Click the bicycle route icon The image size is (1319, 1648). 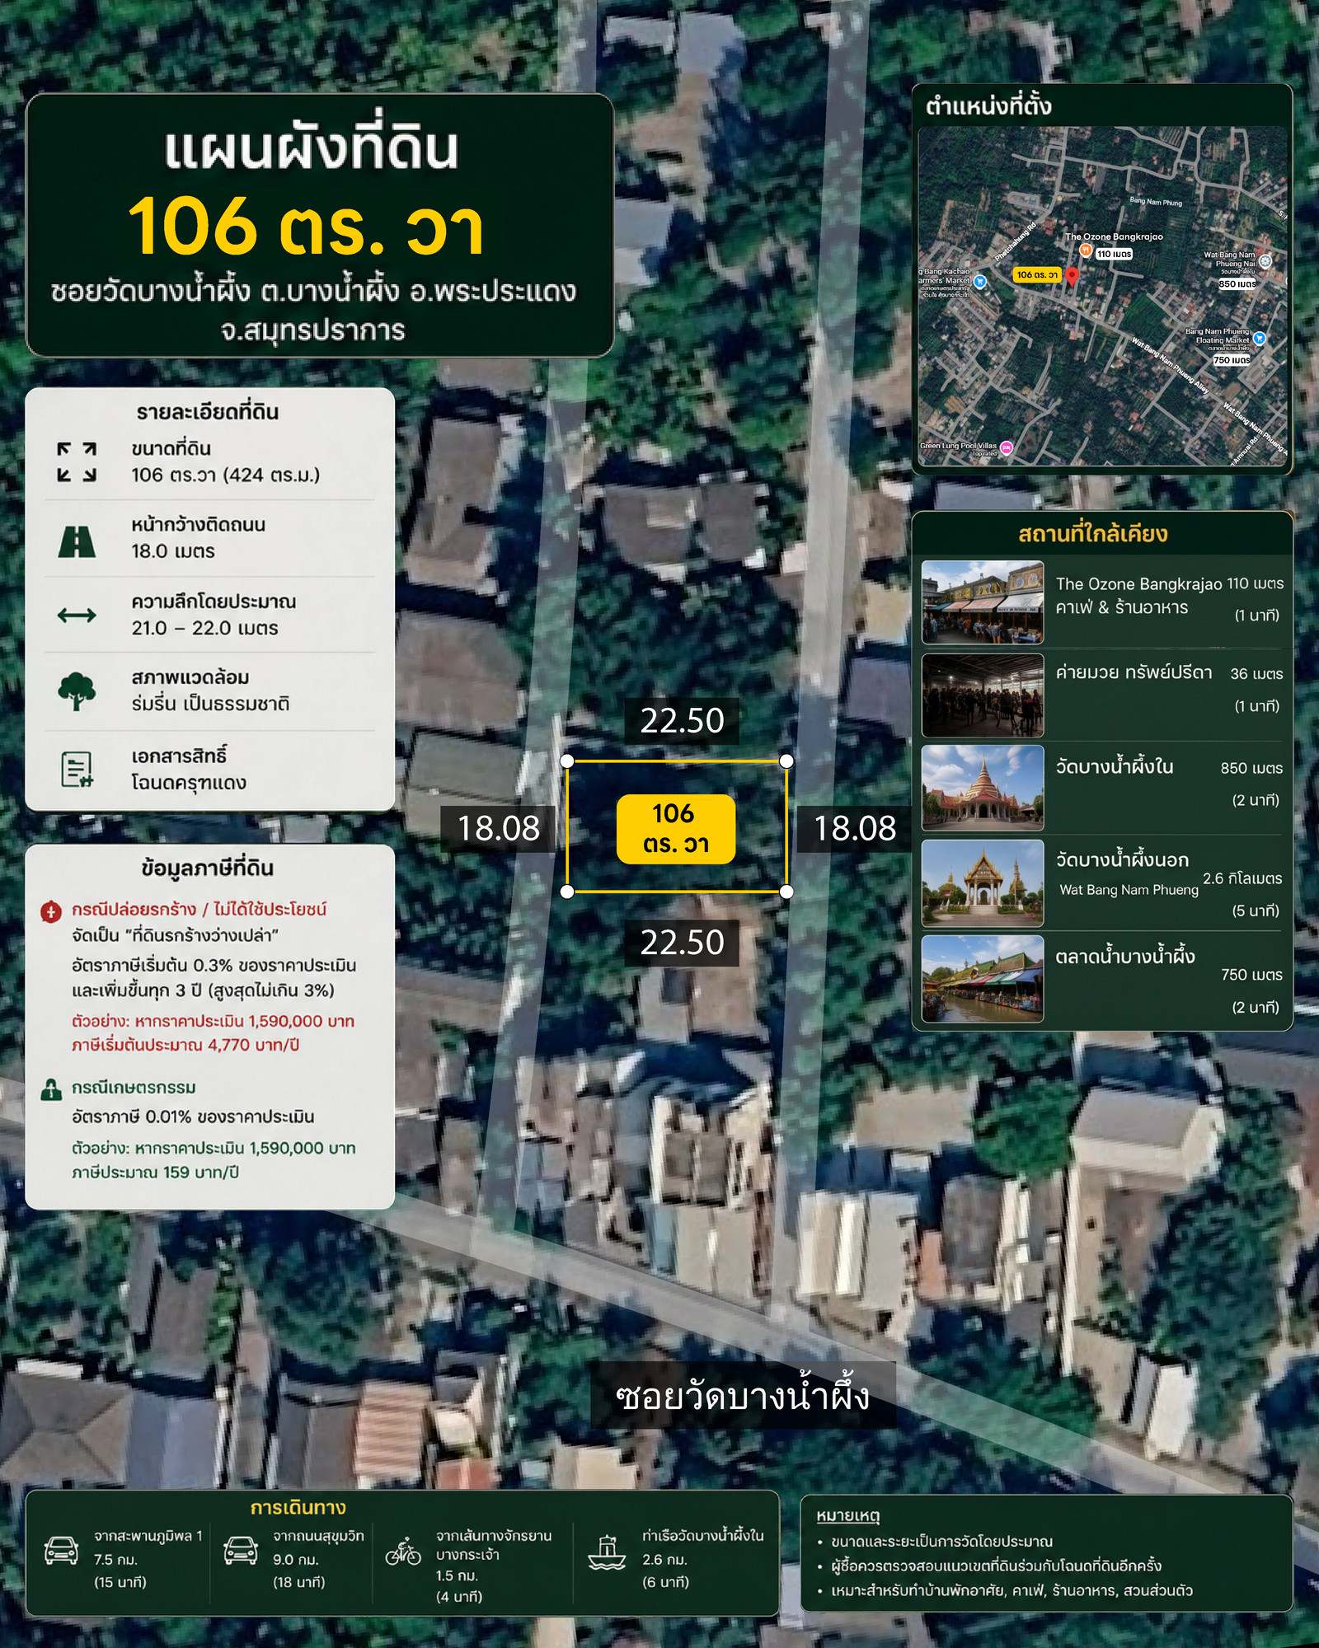[x=403, y=1551]
